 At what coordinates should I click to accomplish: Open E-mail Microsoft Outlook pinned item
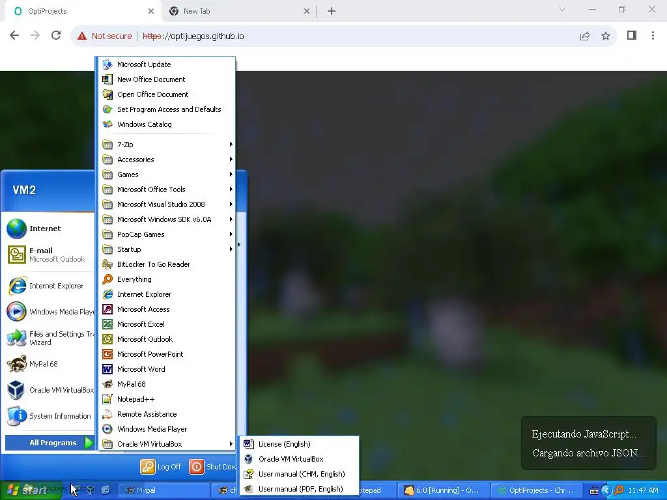click(49, 255)
